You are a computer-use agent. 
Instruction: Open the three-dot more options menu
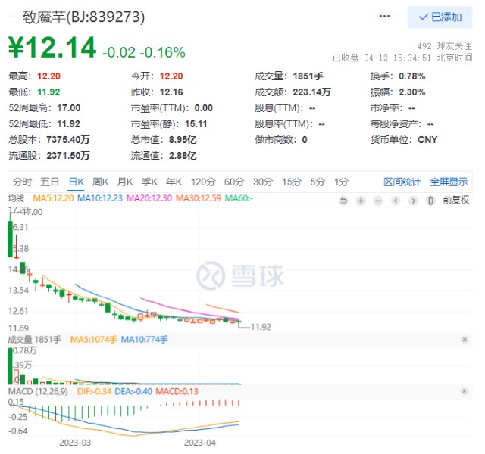pyautogui.click(x=386, y=17)
